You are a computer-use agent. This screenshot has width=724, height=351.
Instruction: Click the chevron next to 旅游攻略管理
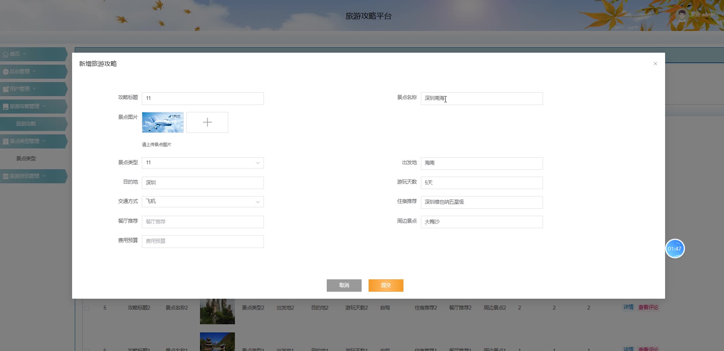[44, 106]
